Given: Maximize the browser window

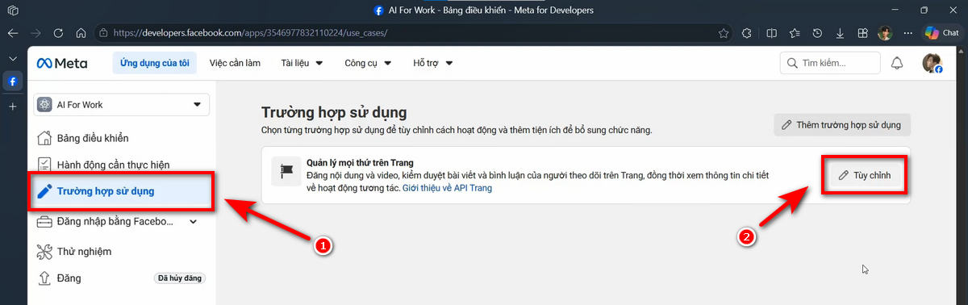Looking at the screenshot, I should [924, 10].
